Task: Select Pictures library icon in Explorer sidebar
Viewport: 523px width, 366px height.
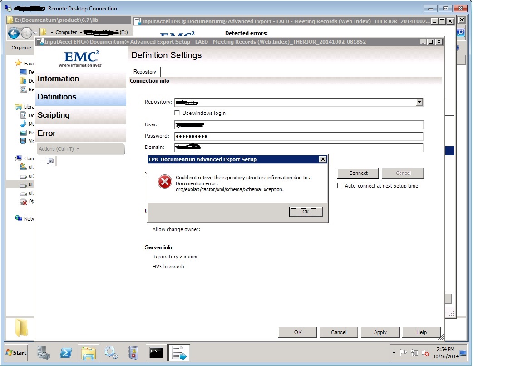Action: 23,133
